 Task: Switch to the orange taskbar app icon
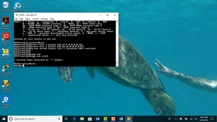coord(113,119)
